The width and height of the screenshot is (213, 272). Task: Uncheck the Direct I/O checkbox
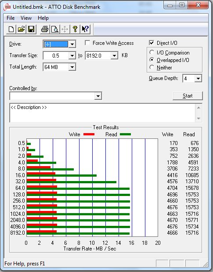click(x=152, y=43)
